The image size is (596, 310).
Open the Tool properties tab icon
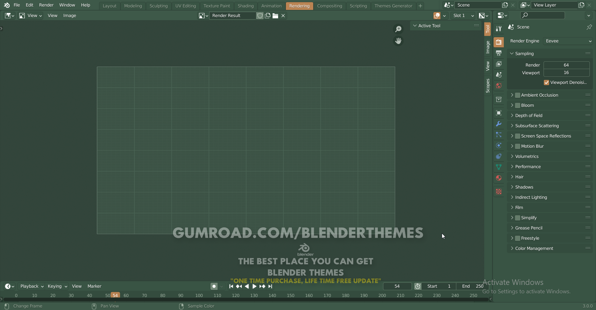499,28
